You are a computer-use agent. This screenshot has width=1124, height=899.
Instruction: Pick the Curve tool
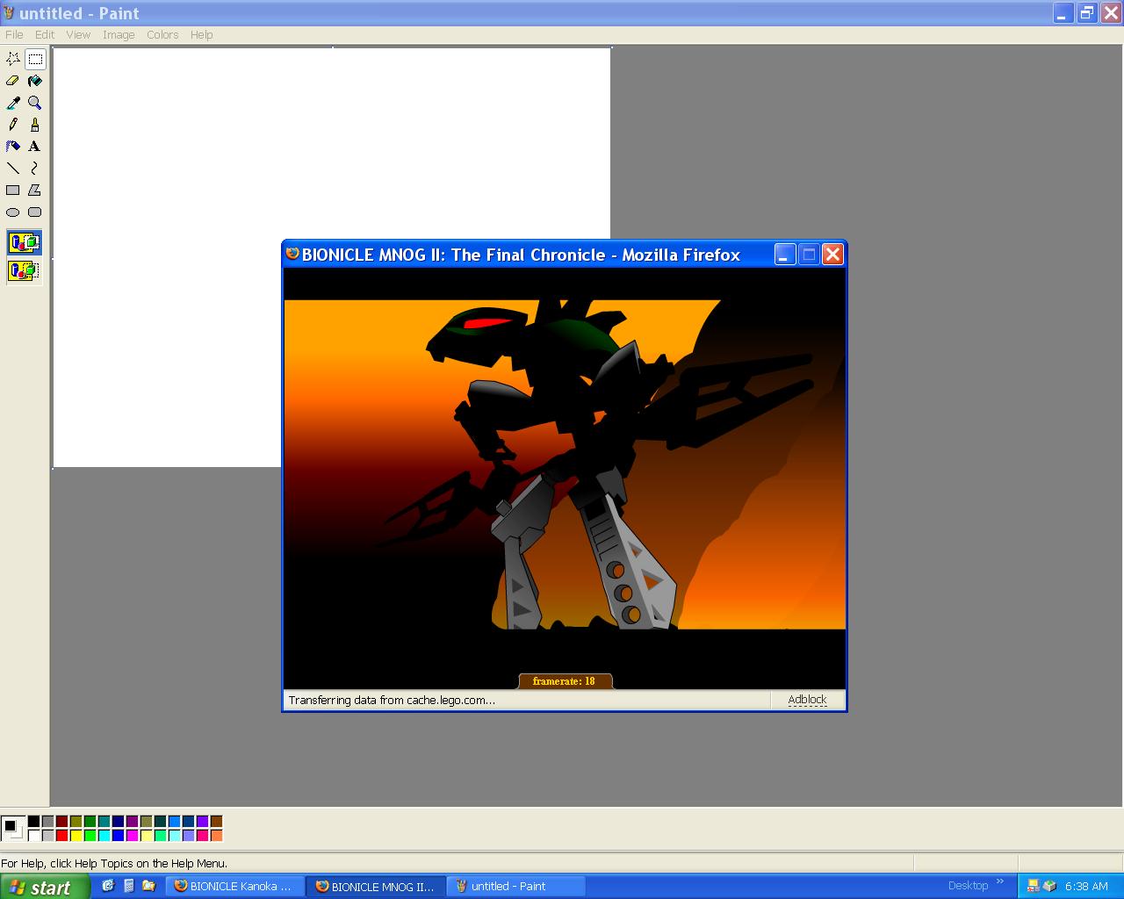pyautogui.click(x=35, y=169)
